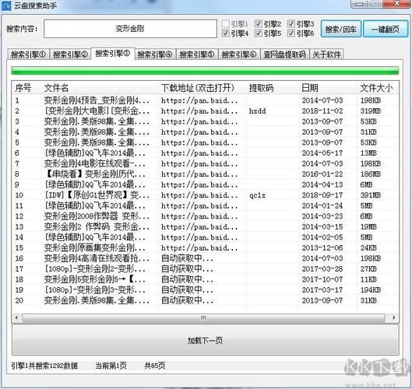Click date 2016-01-22 in row 8
This screenshot has width=412, height=389.
tap(322, 174)
